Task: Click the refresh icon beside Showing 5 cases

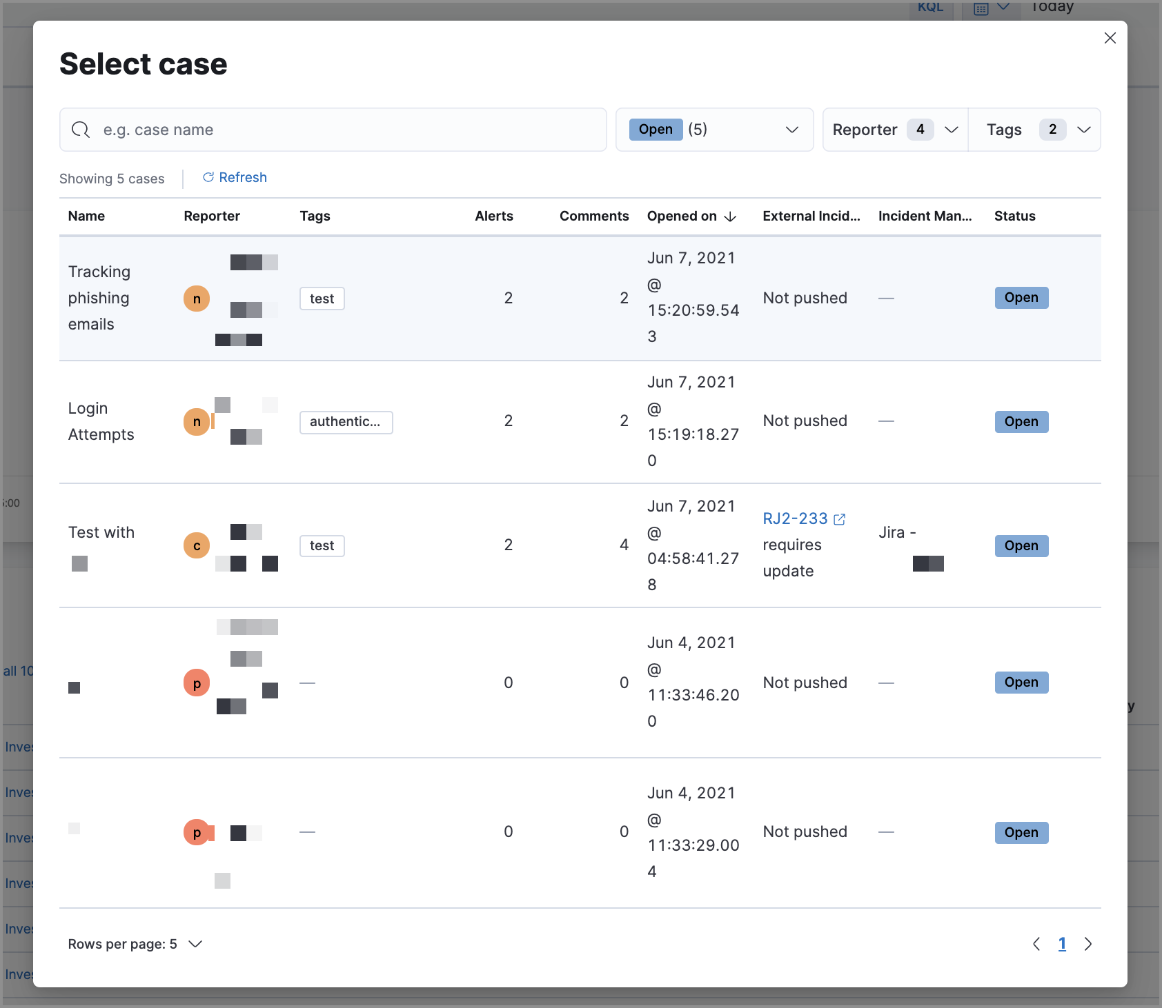Action: coord(208,177)
